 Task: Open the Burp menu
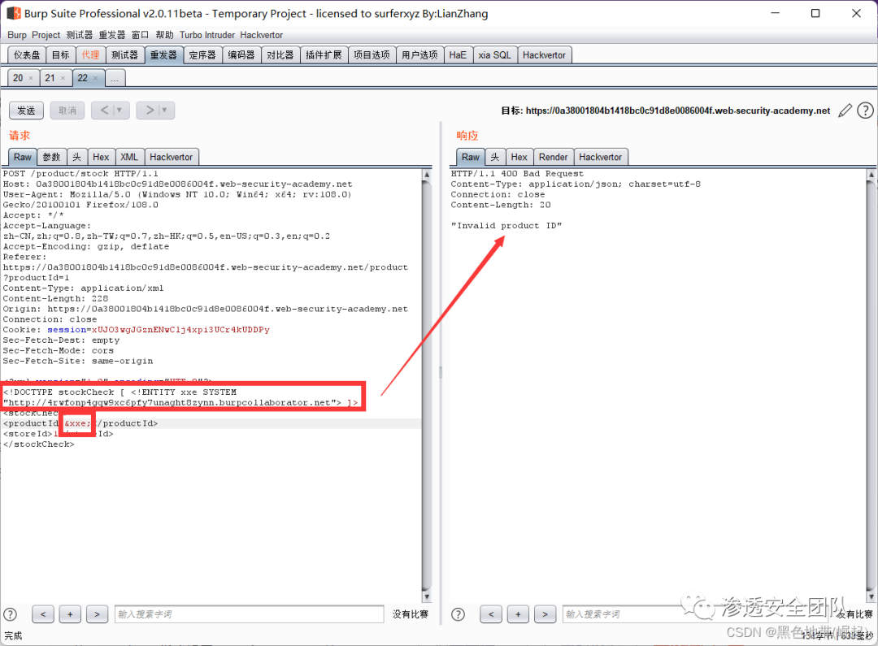[x=17, y=35]
